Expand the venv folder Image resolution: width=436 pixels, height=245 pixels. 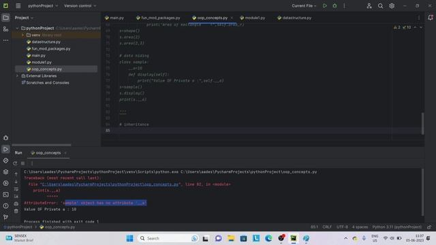pyautogui.click(x=22, y=35)
